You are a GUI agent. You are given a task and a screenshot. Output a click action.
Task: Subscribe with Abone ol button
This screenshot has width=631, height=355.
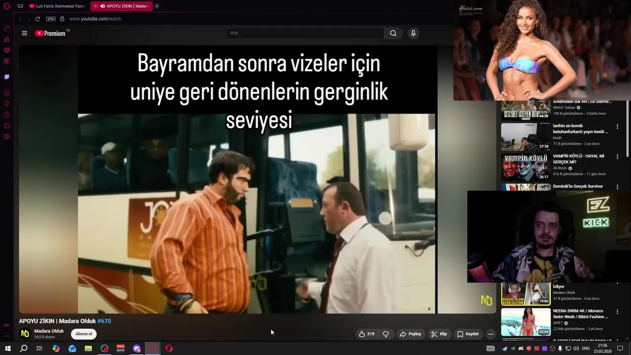(x=83, y=334)
